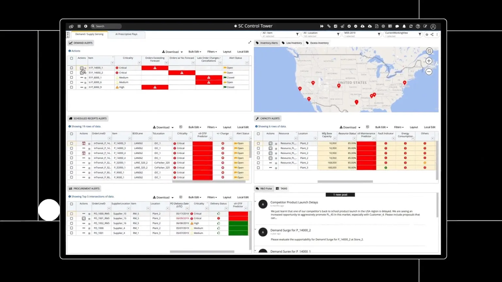502x282 pixels.
Task: Open the Download dropdown in Demand Alerts
Action: [172, 52]
